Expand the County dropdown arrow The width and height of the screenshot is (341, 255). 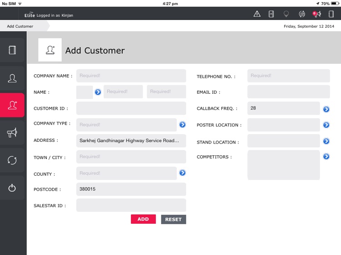[x=182, y=173]
